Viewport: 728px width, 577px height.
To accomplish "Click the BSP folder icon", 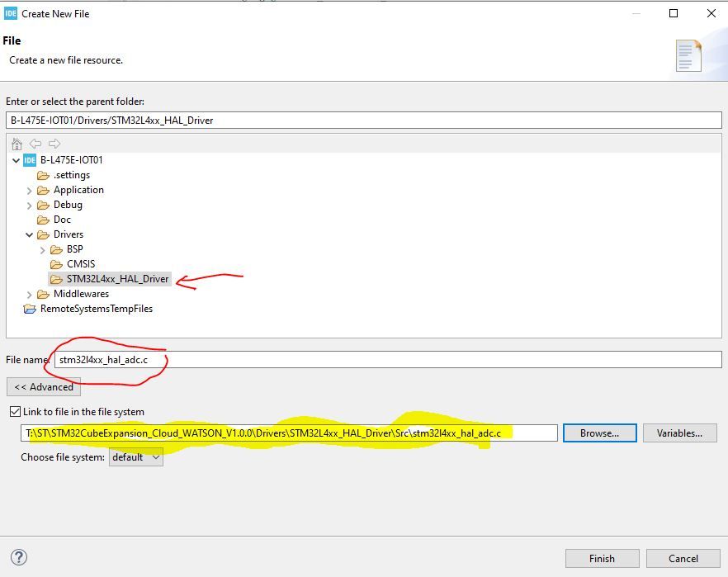I will [56, 250].
